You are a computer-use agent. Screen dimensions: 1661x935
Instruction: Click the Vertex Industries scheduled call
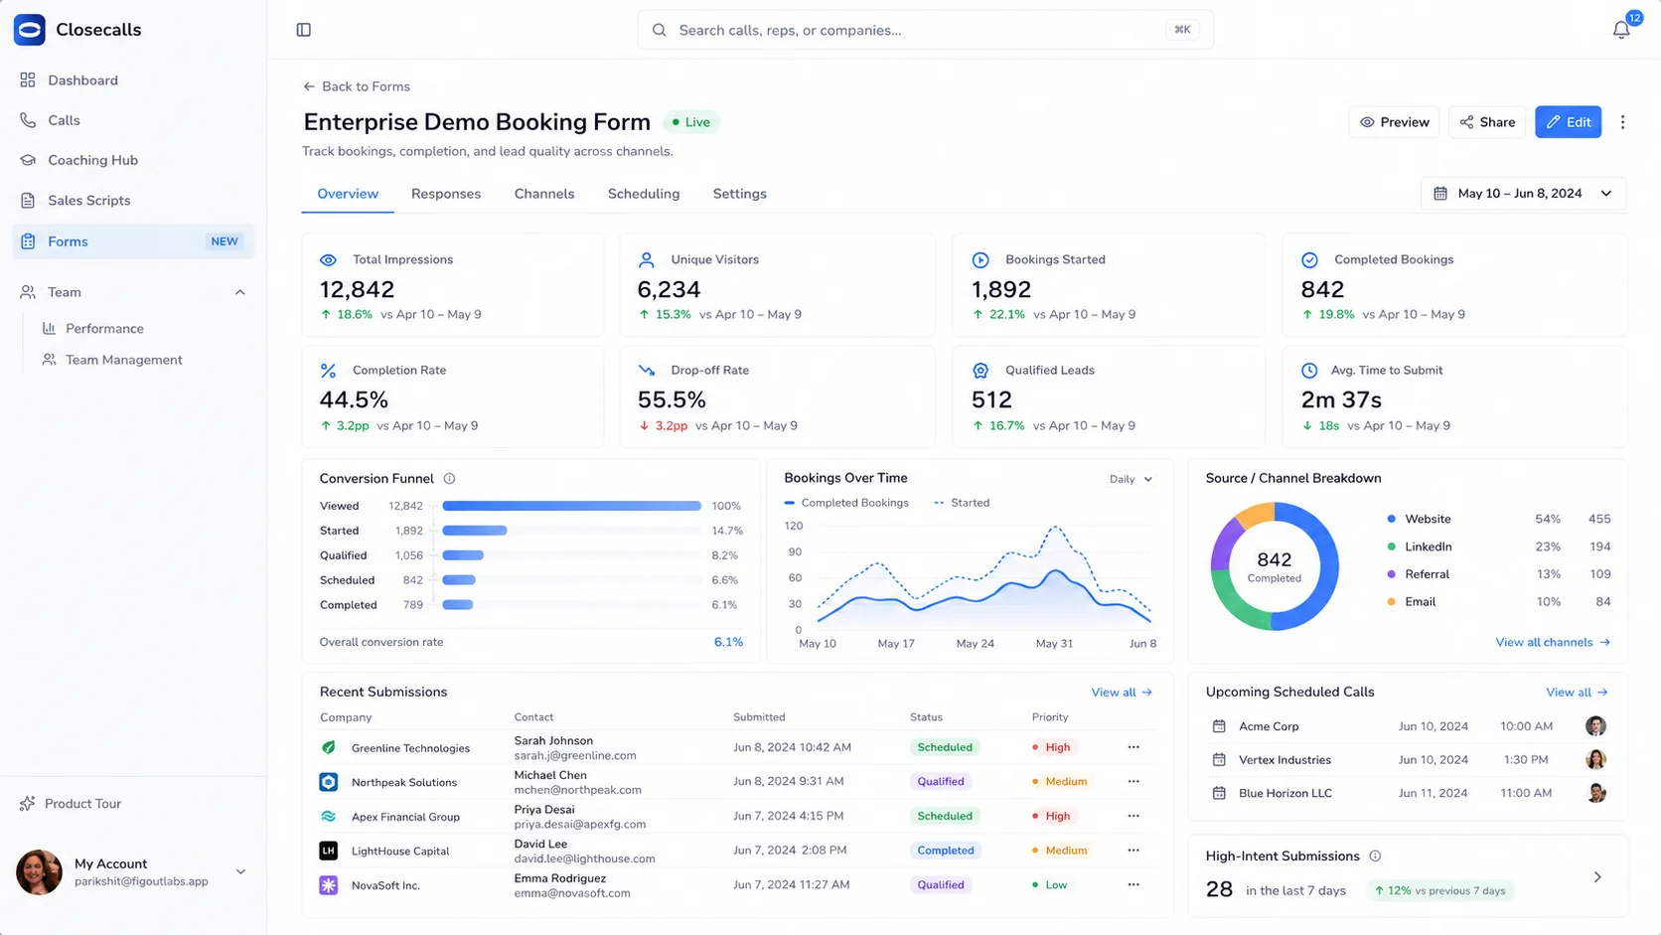(x=1408, y=760)
